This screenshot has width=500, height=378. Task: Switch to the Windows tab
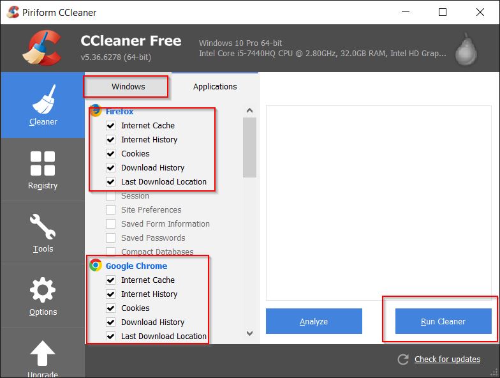tap(128, 87)
